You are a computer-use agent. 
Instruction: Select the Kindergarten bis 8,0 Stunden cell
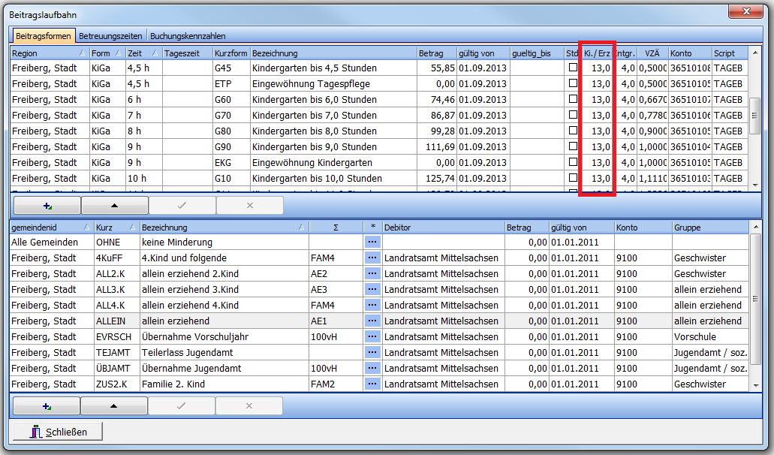coord(333,131)
